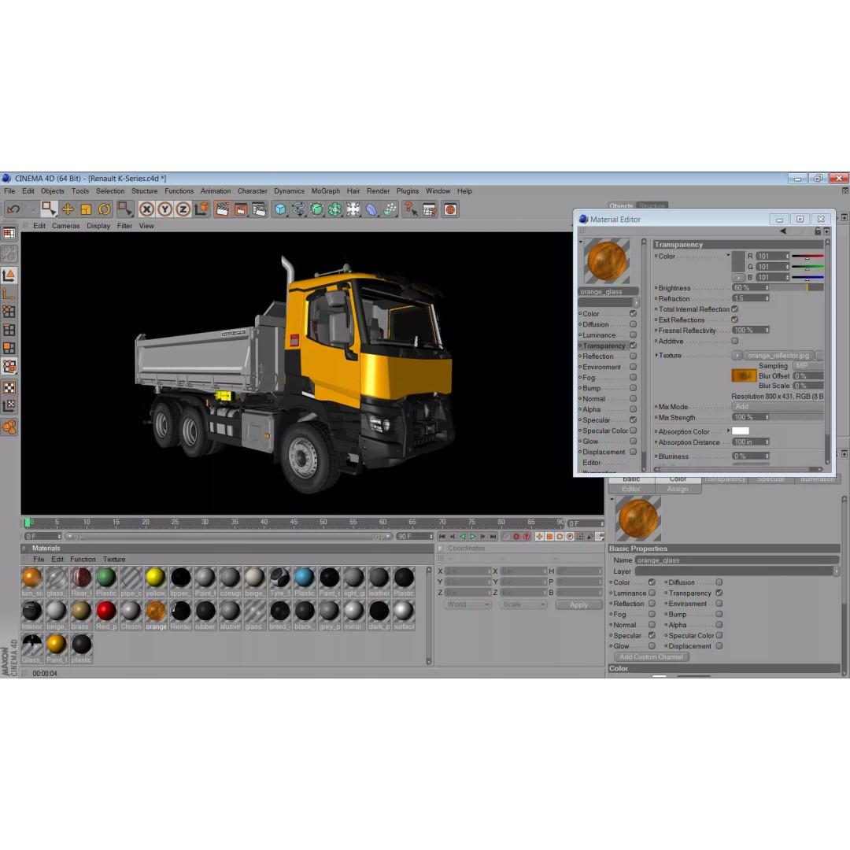Click Add Custom Channel button
Screen dimensions: 850x850
tap(651, 656)
